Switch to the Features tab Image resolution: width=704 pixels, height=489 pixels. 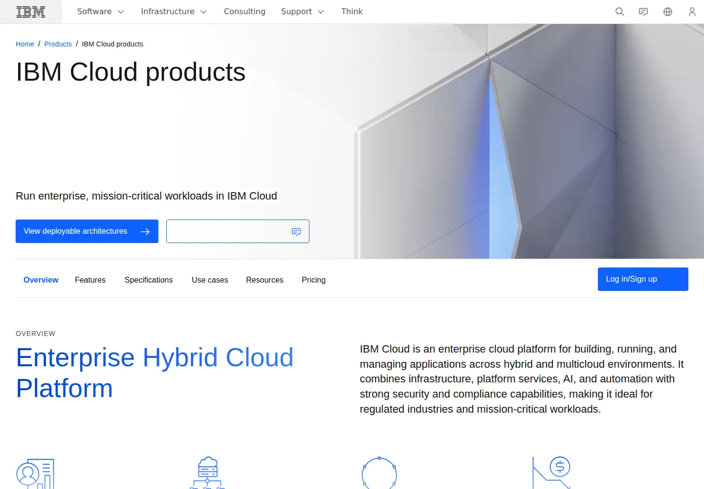[90, 280]
